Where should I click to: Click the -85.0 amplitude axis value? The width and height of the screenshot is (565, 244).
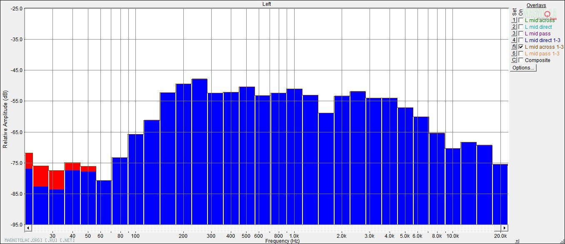pyautogui.click(x=17, y=194)
